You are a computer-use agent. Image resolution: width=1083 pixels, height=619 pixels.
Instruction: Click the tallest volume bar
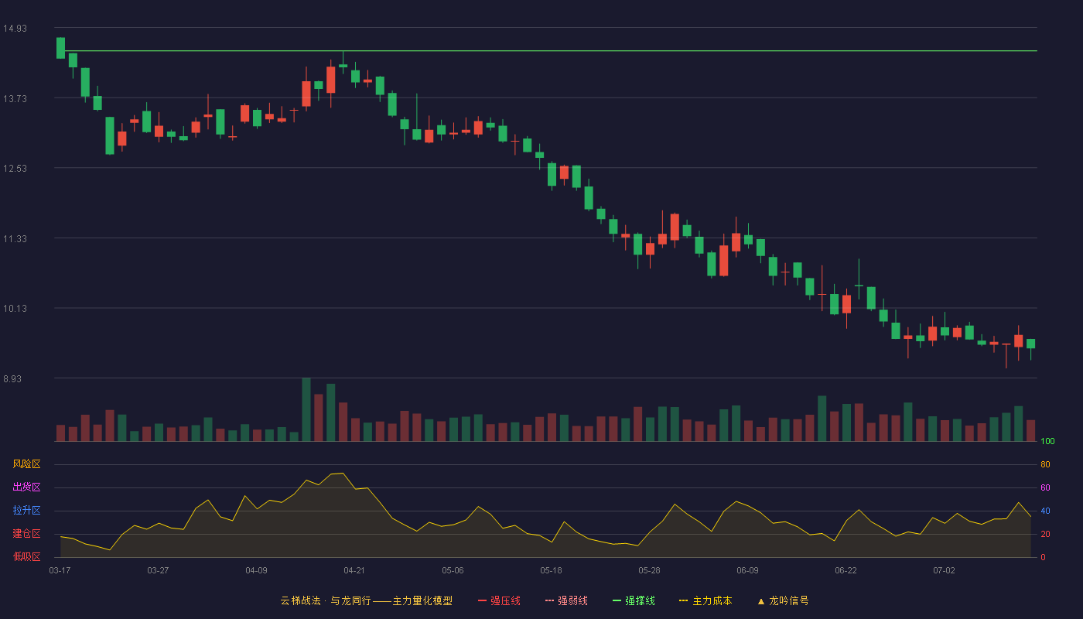pos(306,410)
